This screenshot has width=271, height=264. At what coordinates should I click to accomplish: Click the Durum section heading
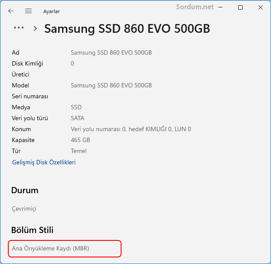(x=25, y=190)
